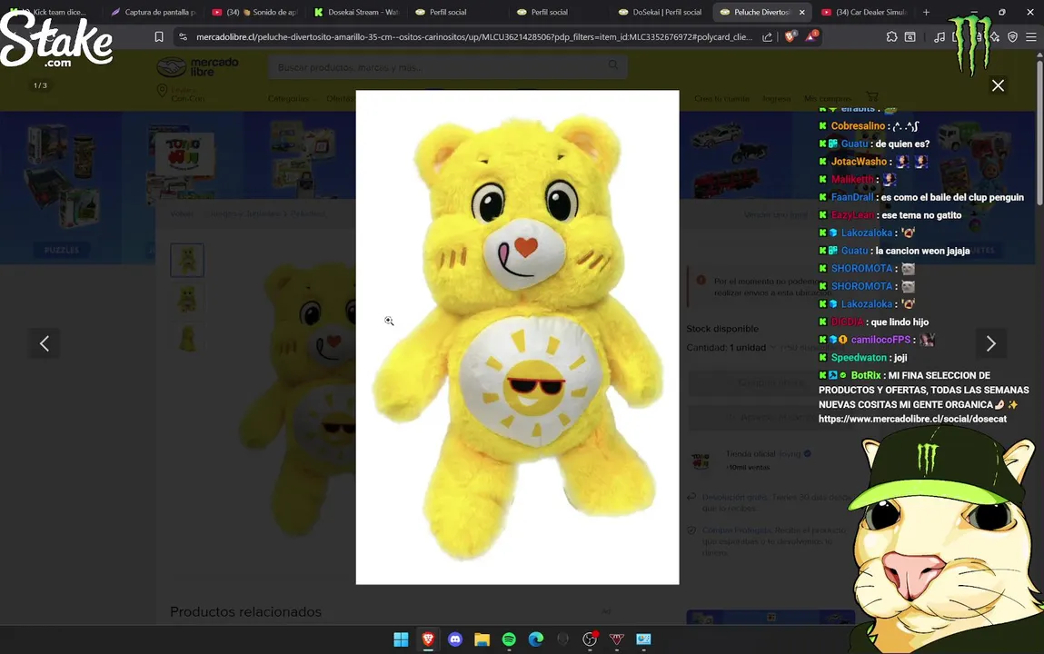The height and width of the screenshot is (654, 1044).
Task: Click the search magnifier icon
Action: [612, 65]
